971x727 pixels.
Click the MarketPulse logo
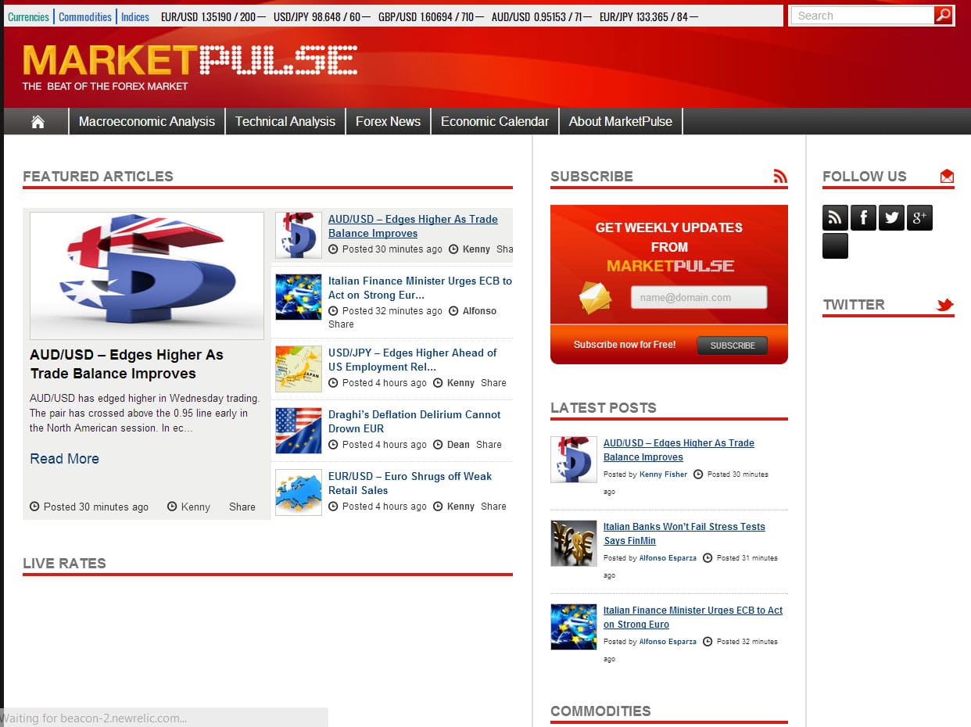point(190,66)
